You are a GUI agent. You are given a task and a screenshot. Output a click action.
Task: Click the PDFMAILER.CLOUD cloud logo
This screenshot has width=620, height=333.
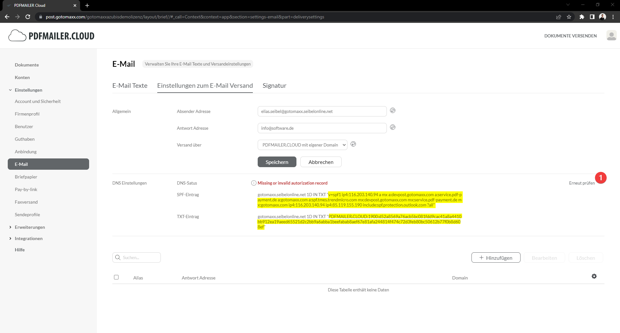point(51,36)
